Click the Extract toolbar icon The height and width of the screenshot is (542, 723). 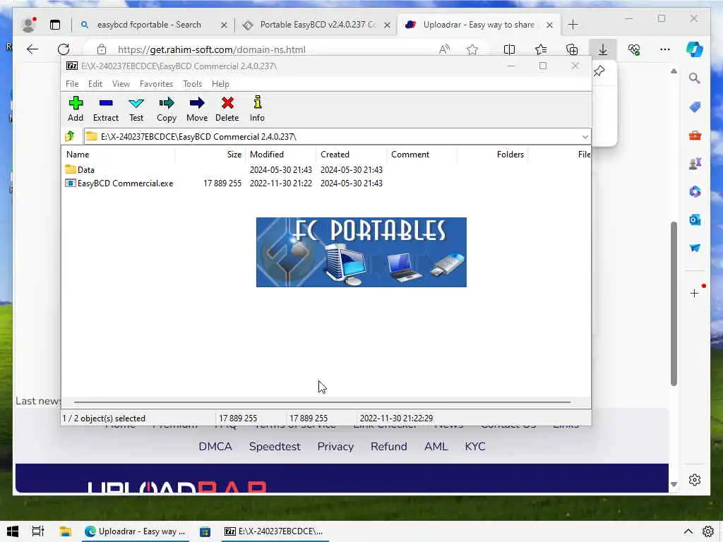[106, 109]
